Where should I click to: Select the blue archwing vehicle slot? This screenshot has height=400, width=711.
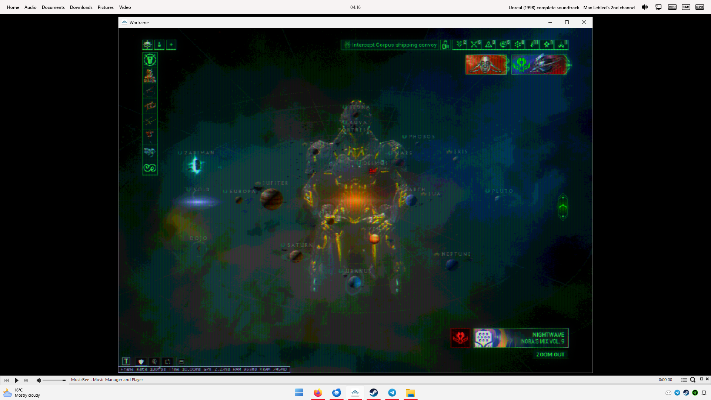click(150, 152)
